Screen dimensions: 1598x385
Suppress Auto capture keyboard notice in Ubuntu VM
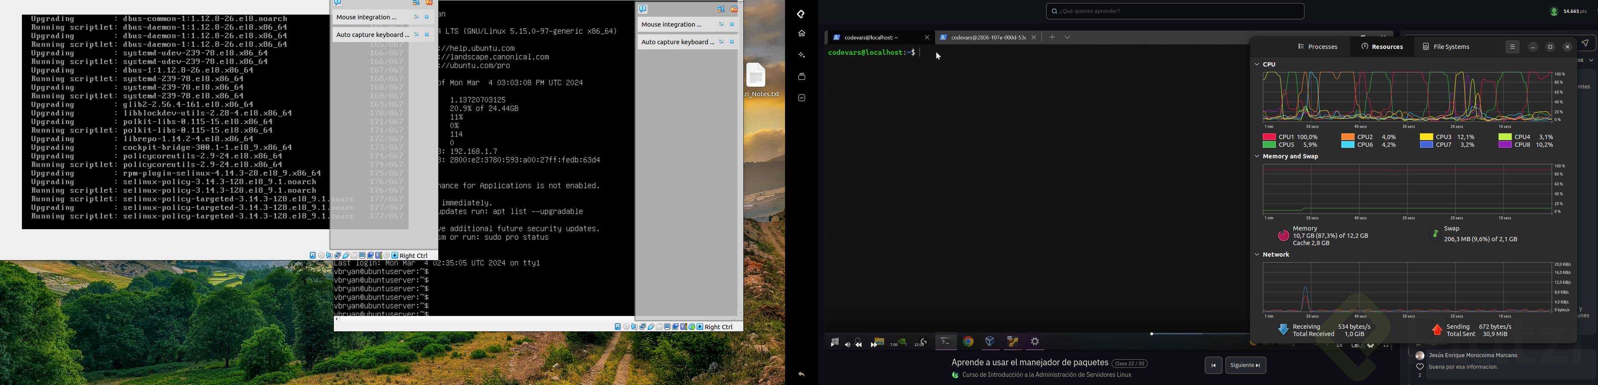[x=721, y=42]
